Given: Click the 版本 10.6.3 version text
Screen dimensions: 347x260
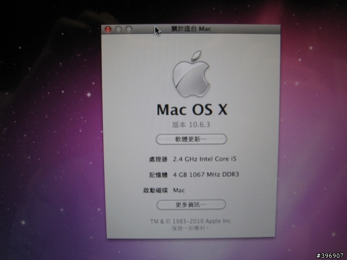Looking at the screenshot, I should tap(191, 125).
